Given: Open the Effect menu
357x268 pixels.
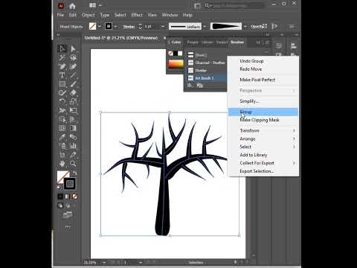Looking at the screenshot, I should coord(137,15).
